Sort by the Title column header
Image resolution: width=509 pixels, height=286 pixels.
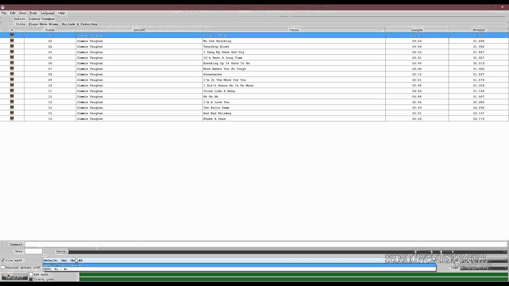294,30
